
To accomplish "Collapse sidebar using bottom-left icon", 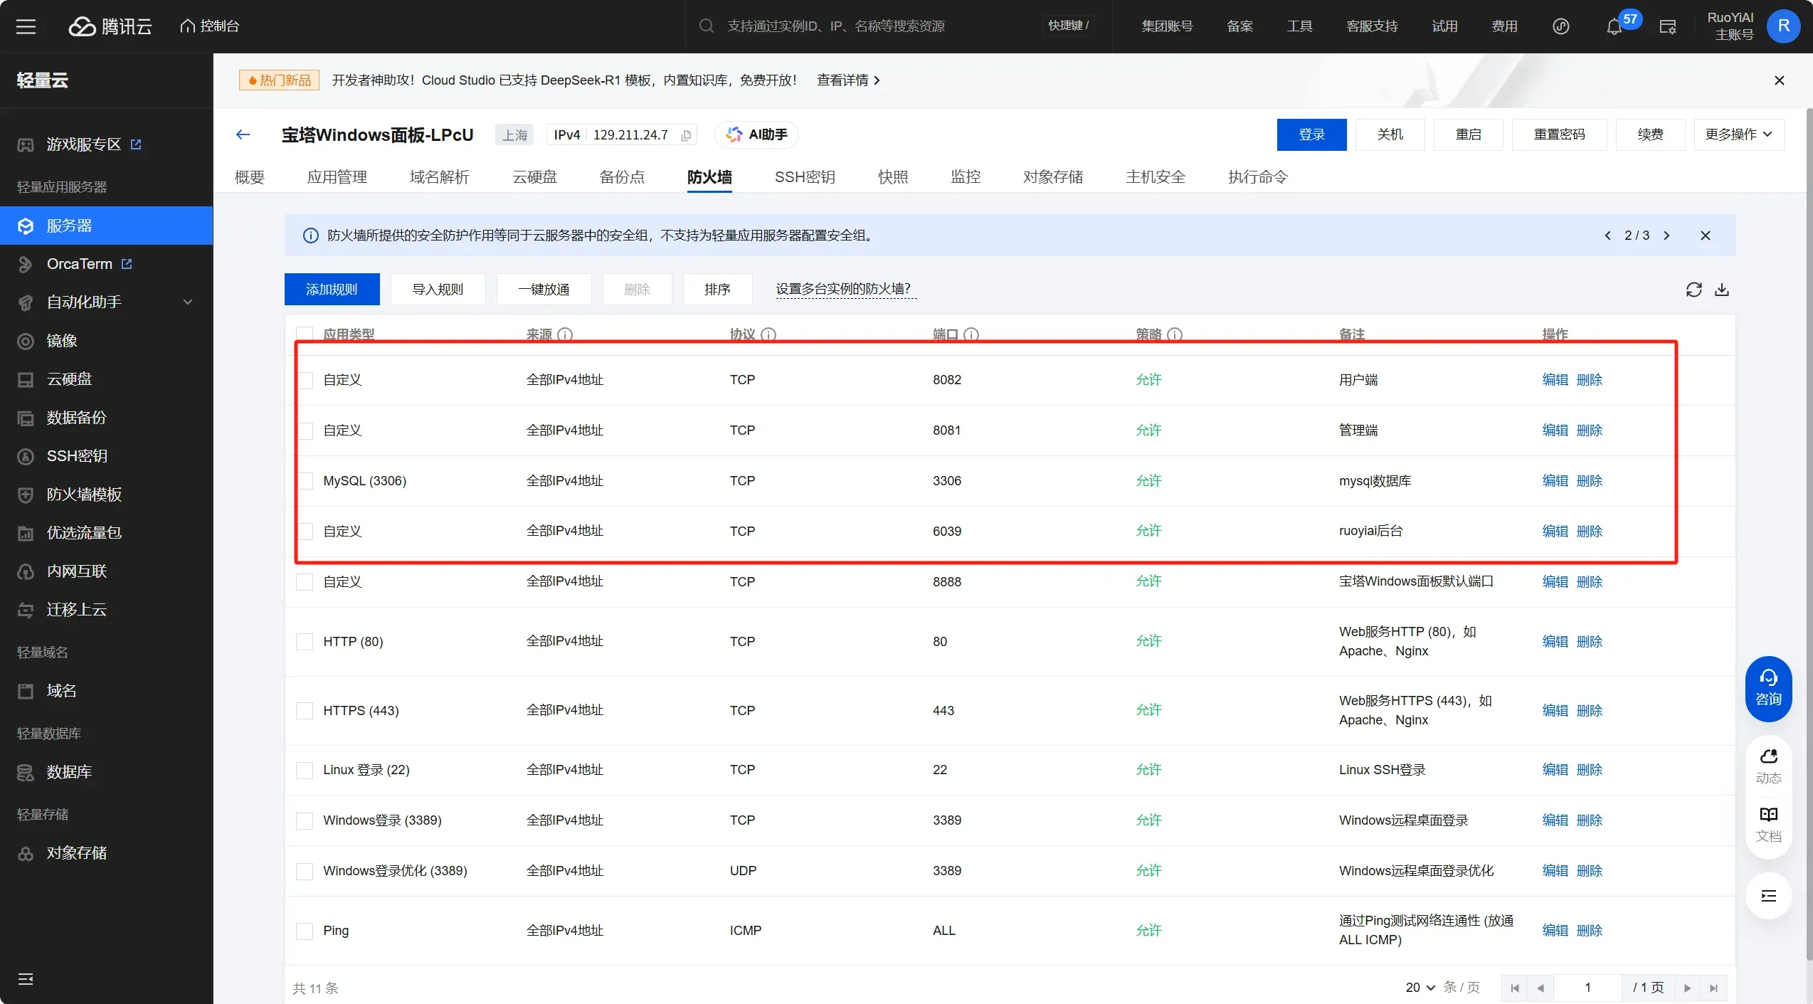I will coord(26,979).
